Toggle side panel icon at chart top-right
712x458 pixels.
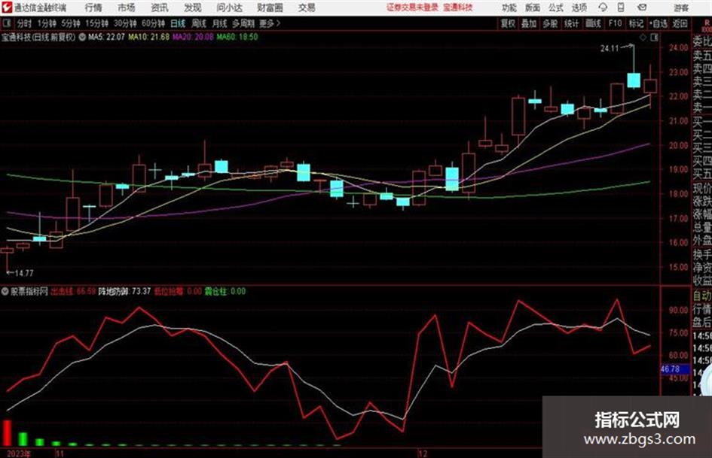click(654, 38)
